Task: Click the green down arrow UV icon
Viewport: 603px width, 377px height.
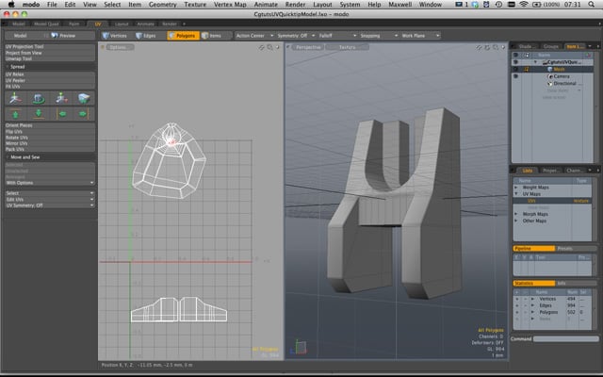Action: point(39,114)
